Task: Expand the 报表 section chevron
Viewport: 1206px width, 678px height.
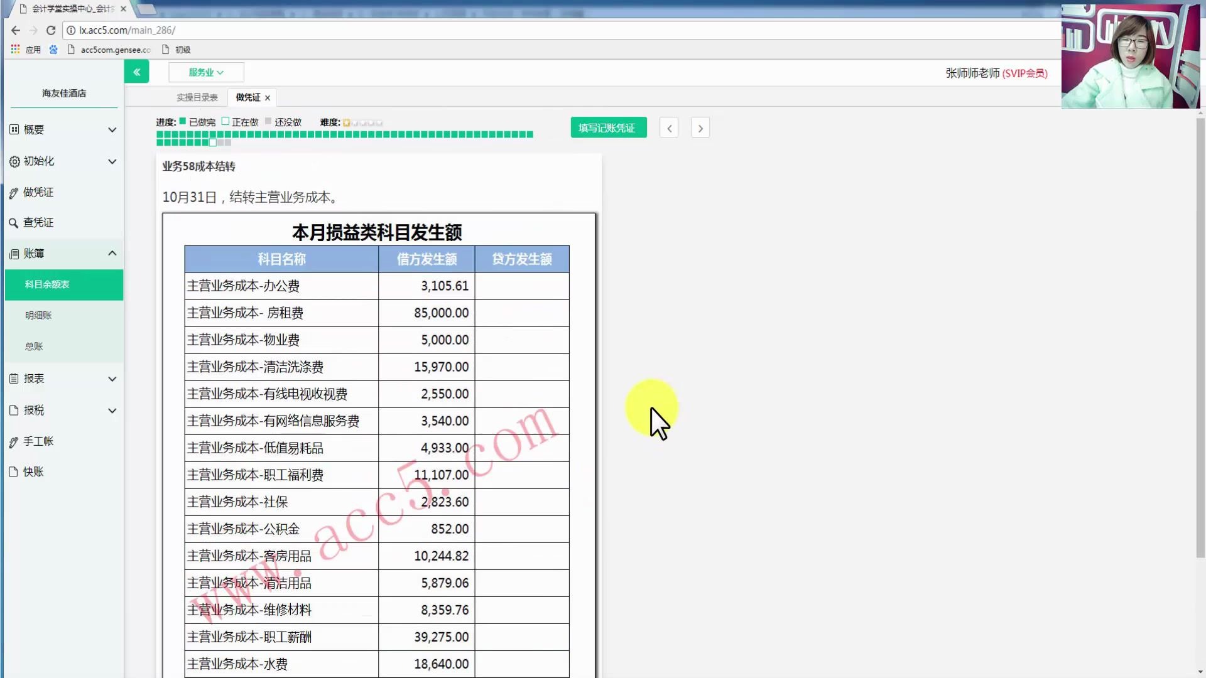Action: click(x=112, y=379)
